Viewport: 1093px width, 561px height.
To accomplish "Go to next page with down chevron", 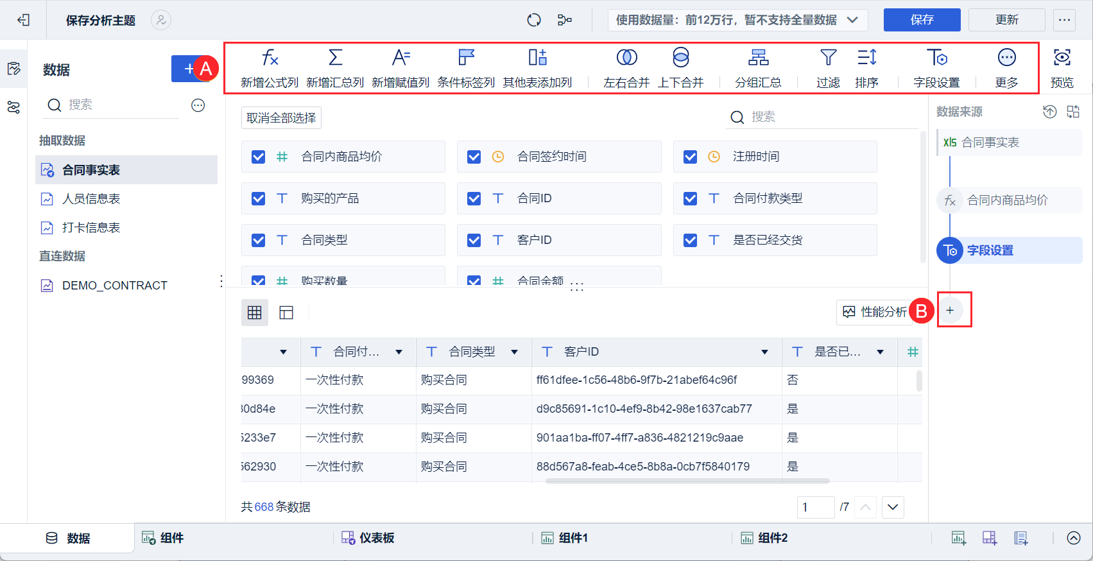I will pyautogui.click(x=893, y=507).
